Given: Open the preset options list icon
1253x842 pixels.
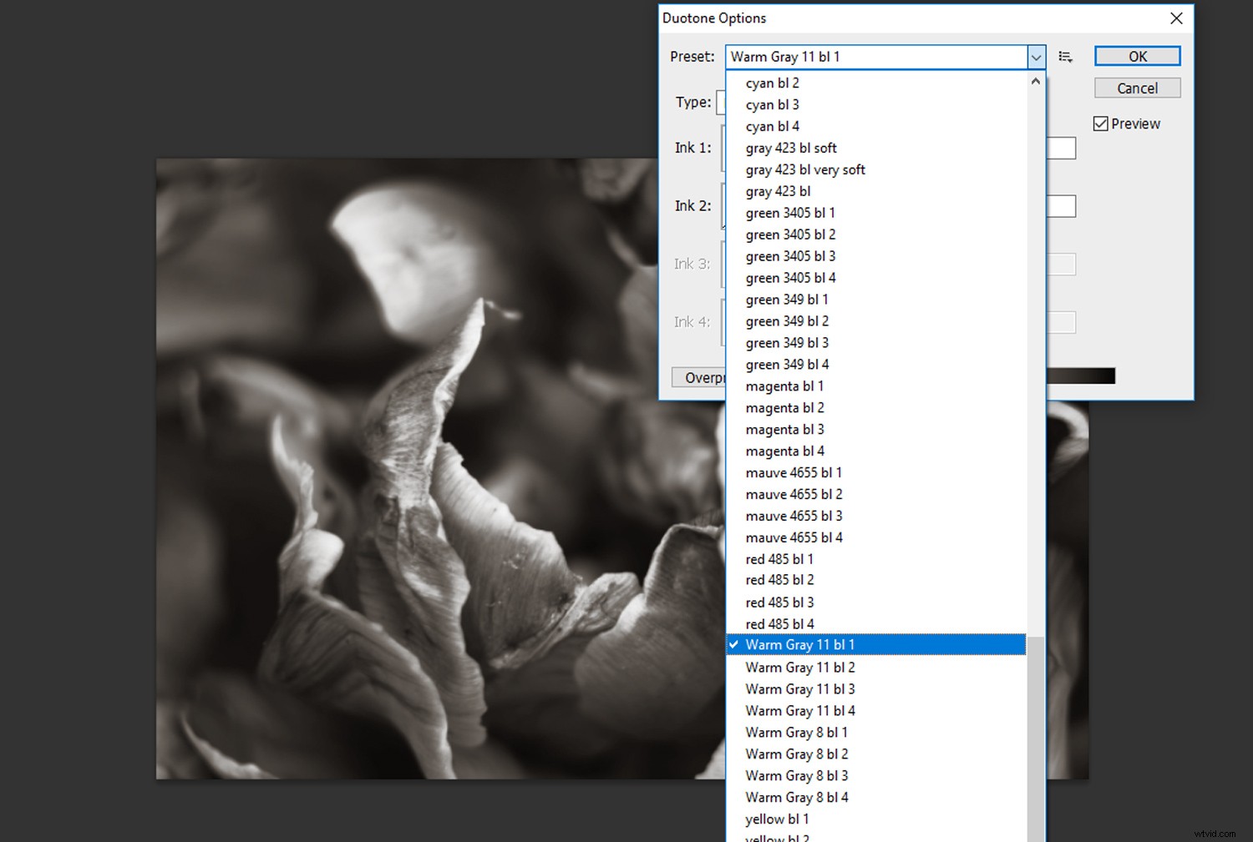Looking at the screenshot, I should 1065,56.
